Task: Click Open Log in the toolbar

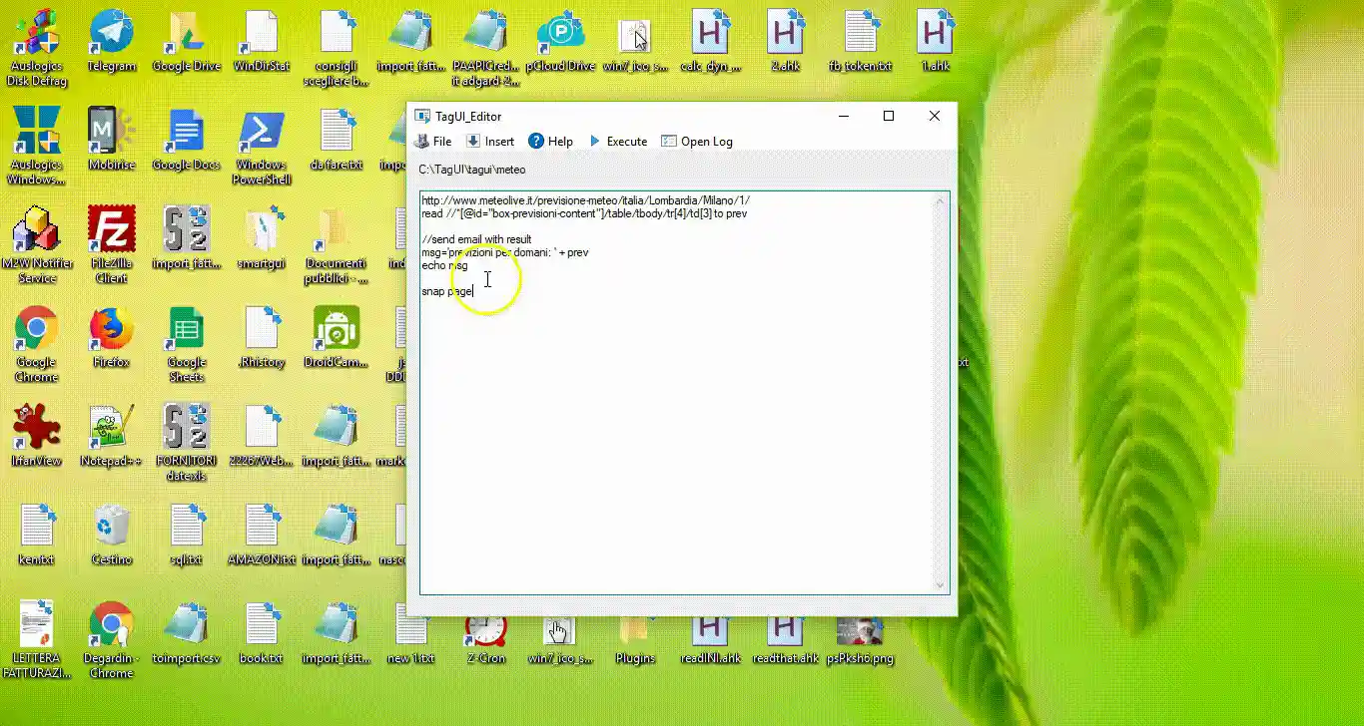Action: tap(696, 141)
